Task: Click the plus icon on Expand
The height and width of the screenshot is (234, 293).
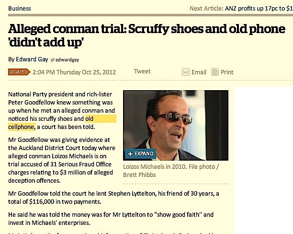Action: point(130,154)
